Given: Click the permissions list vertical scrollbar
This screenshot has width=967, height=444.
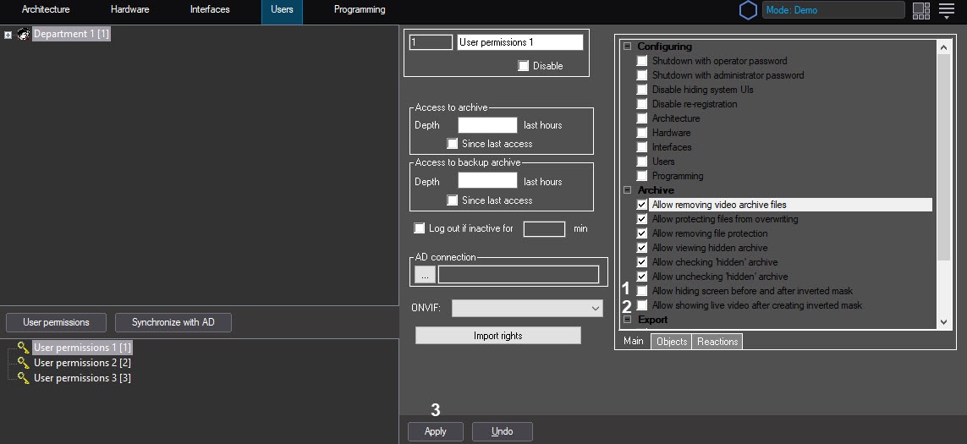Looking at the screenshot, I should click(x=944, y=169).
